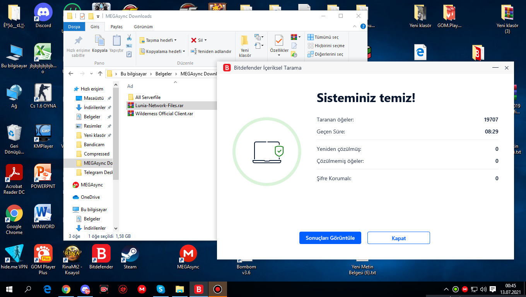Select pinned İndirilenler under Hızlı erişim

94,108
